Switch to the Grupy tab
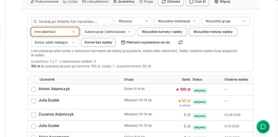This screenshot has height=137, width=278. (146, 2)
